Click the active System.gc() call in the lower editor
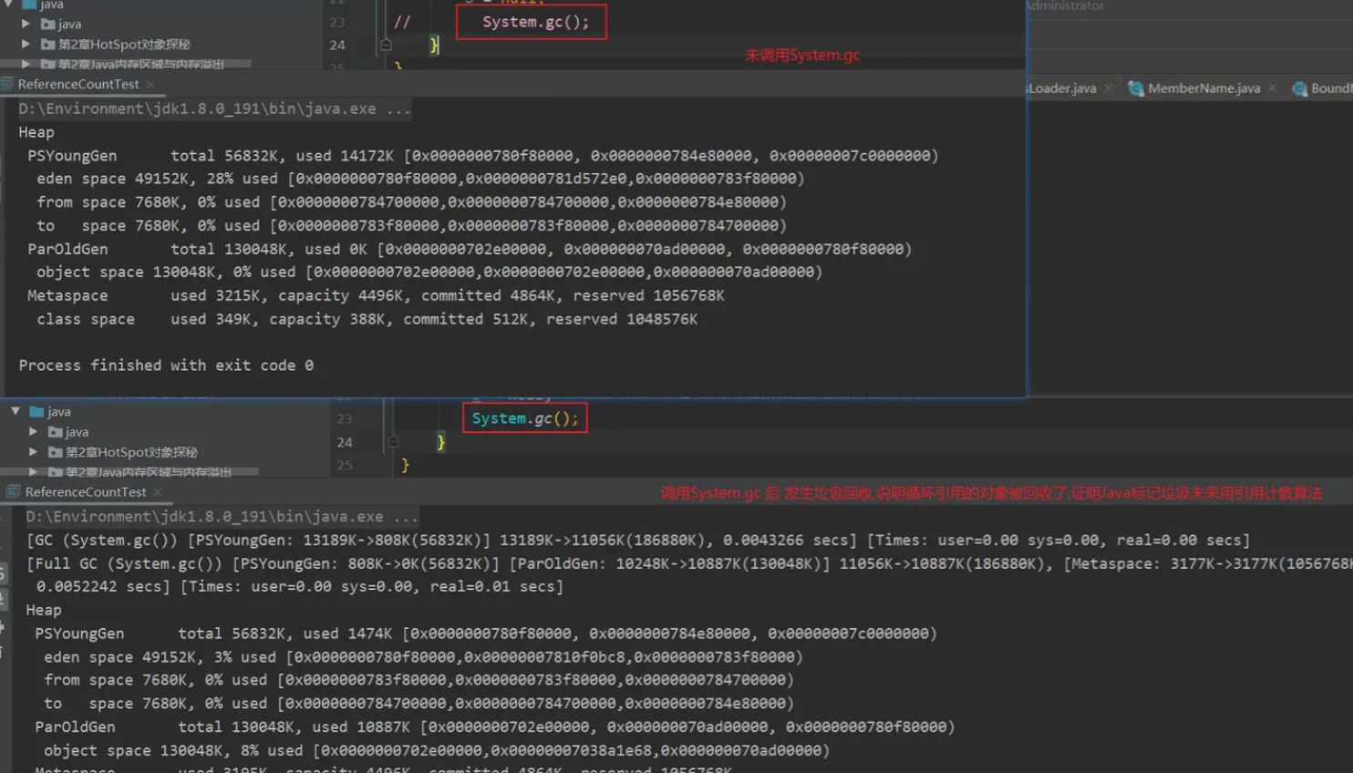 click(525, 418)
